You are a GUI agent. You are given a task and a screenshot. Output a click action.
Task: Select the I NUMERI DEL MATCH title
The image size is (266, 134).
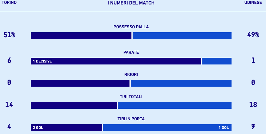[x=131, y=3]
